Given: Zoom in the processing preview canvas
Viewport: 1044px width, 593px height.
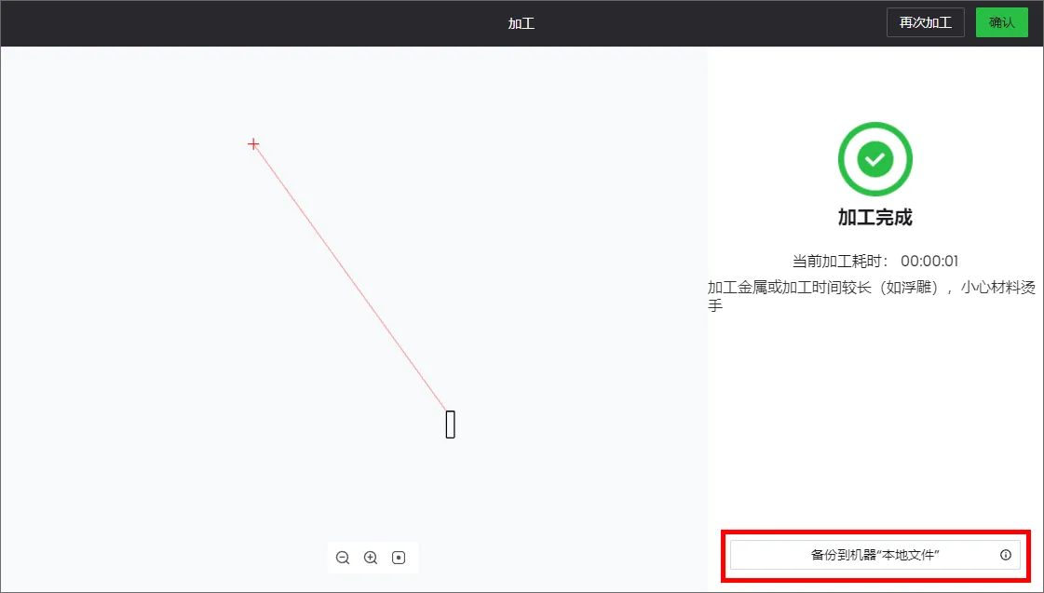Looking at the screenshot, I should 371,558.
